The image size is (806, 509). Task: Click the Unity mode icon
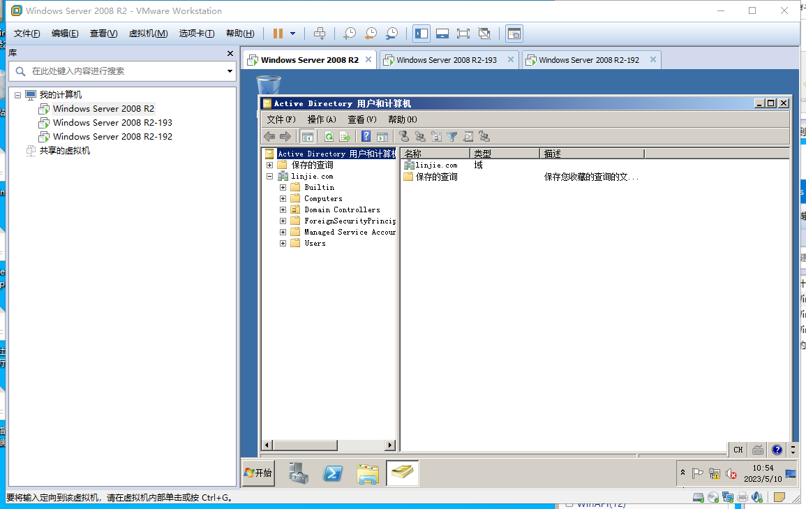[484, 34]
